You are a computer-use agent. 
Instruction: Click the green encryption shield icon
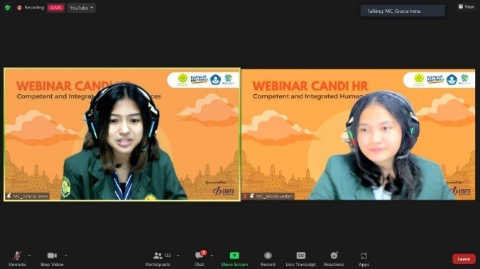coord(8,8)
